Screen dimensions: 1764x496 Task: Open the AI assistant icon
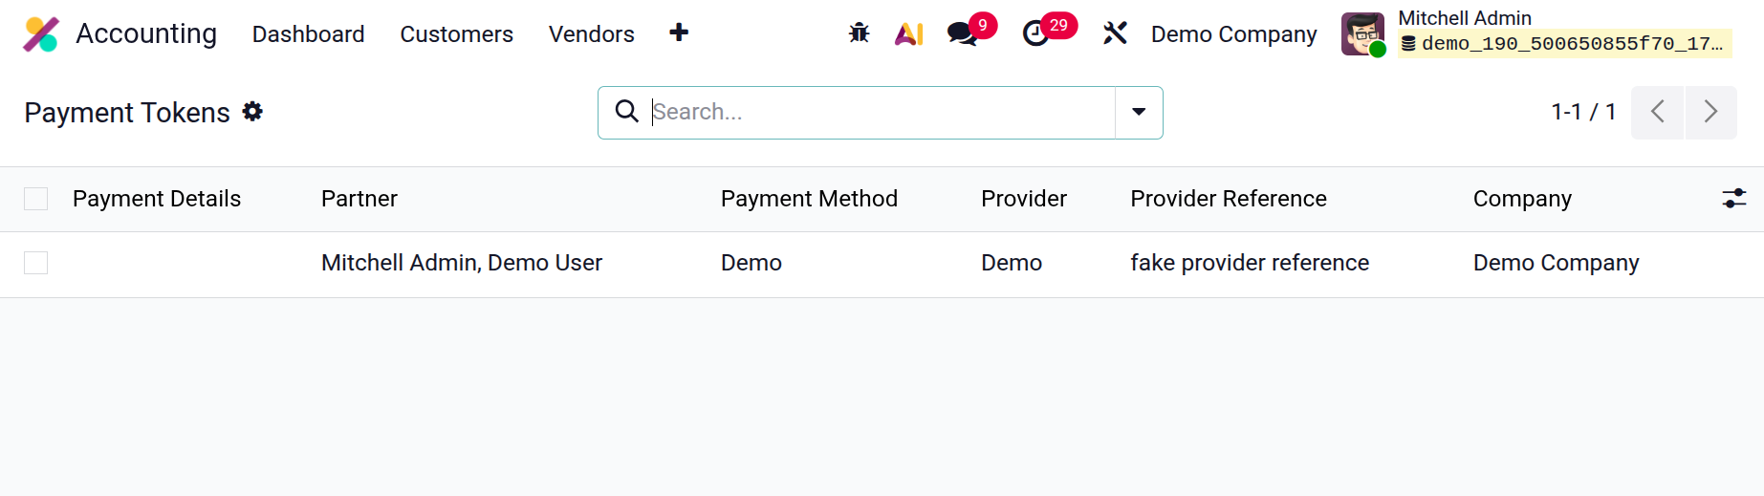pyautogui.click(x=908, y=33)
